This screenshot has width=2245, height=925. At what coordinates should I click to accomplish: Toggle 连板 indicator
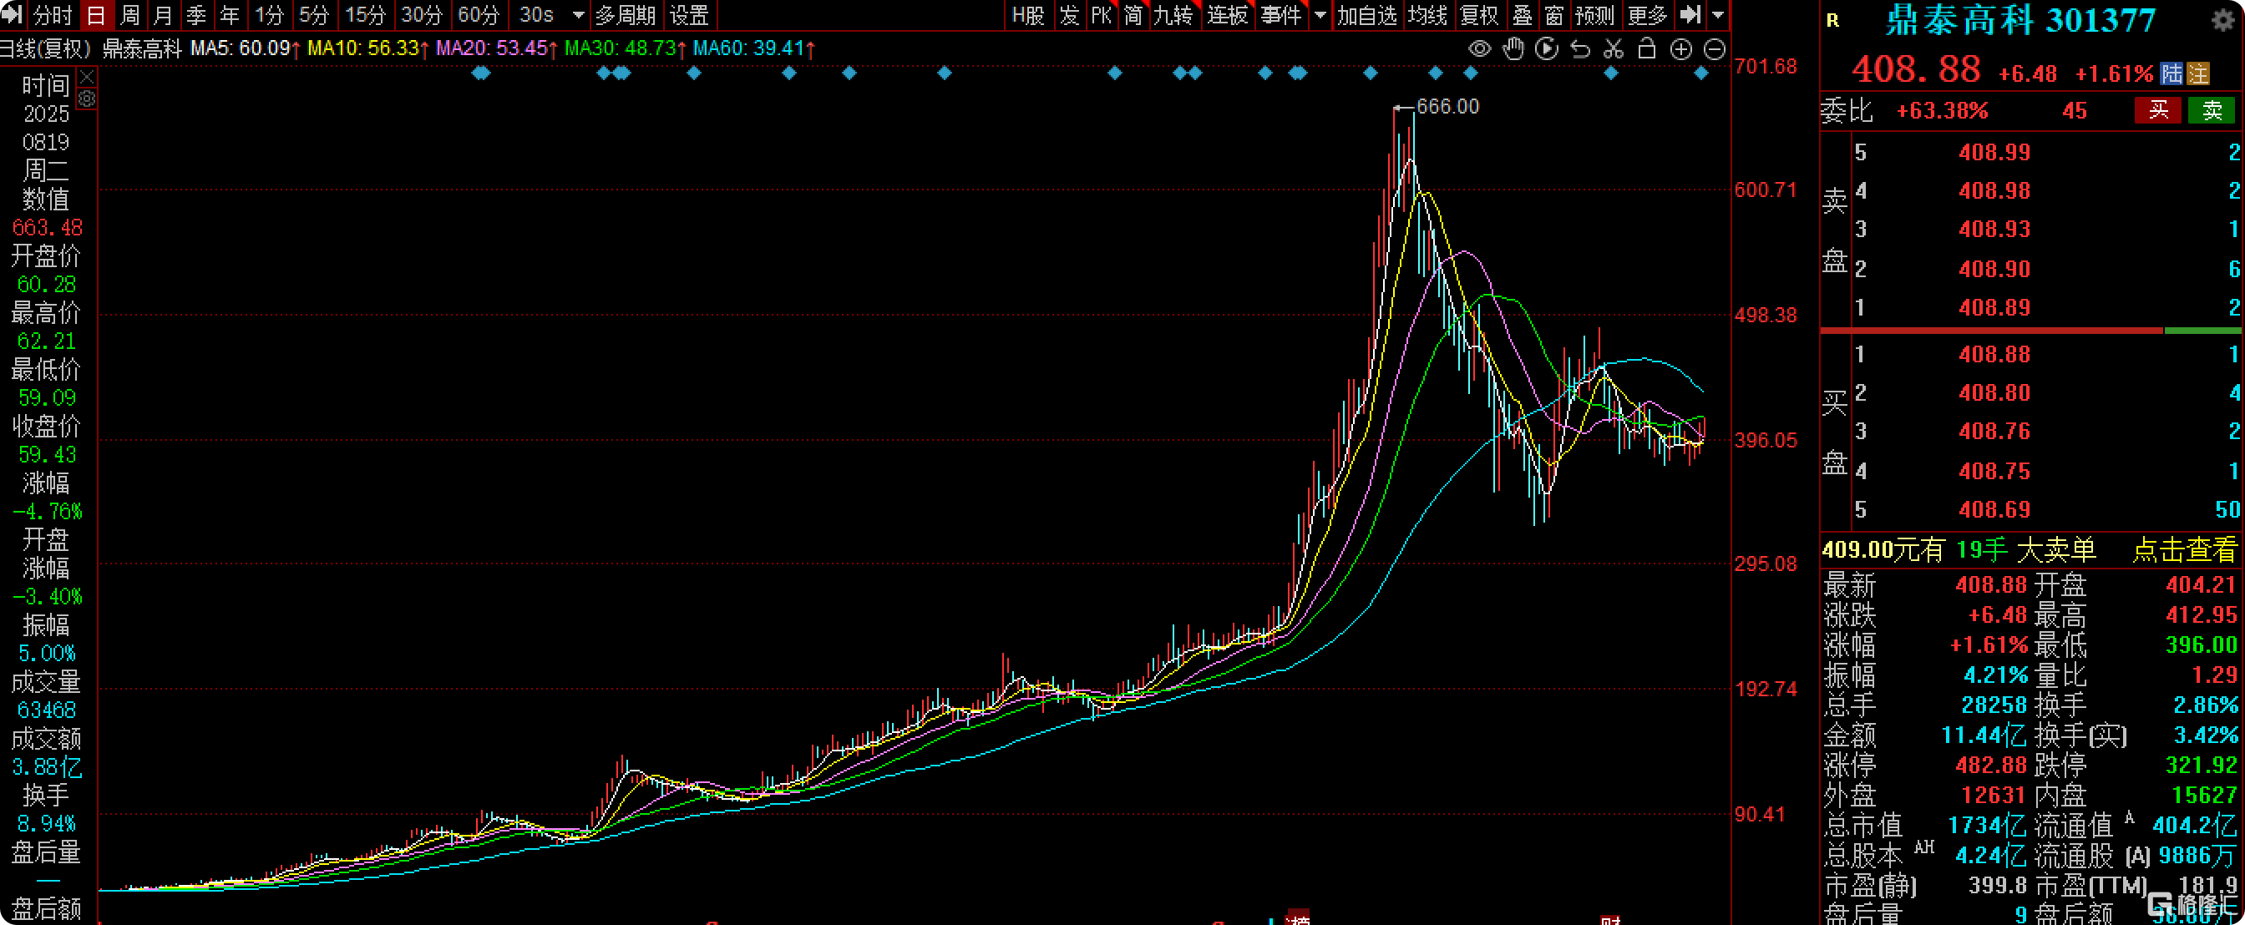tap(1227, 15)
